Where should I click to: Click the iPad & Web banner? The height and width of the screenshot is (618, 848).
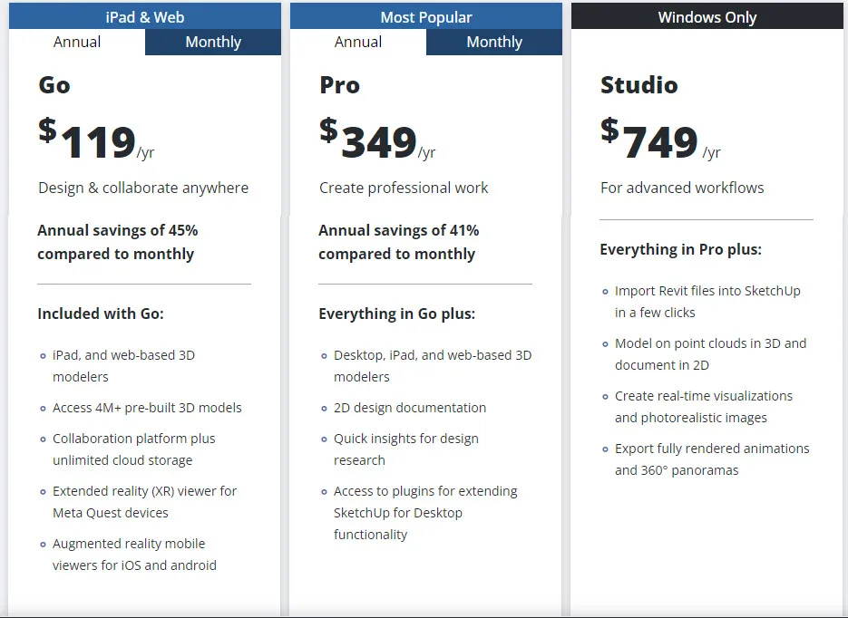pos(144,16)
